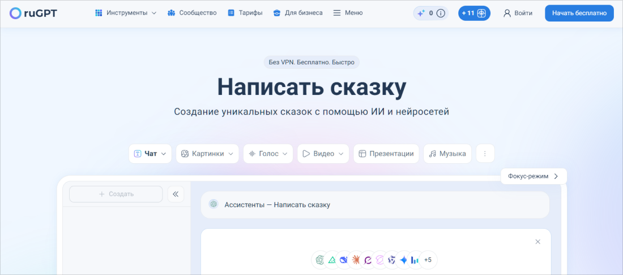Show more models via the +5 badge
Screen dimensions: 623x275
point(428,260)
